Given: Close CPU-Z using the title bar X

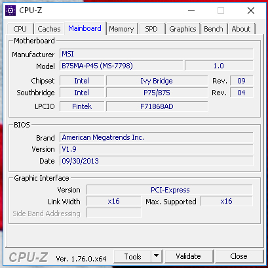Looking at the screenshot, I should click(x=251, y=11).
